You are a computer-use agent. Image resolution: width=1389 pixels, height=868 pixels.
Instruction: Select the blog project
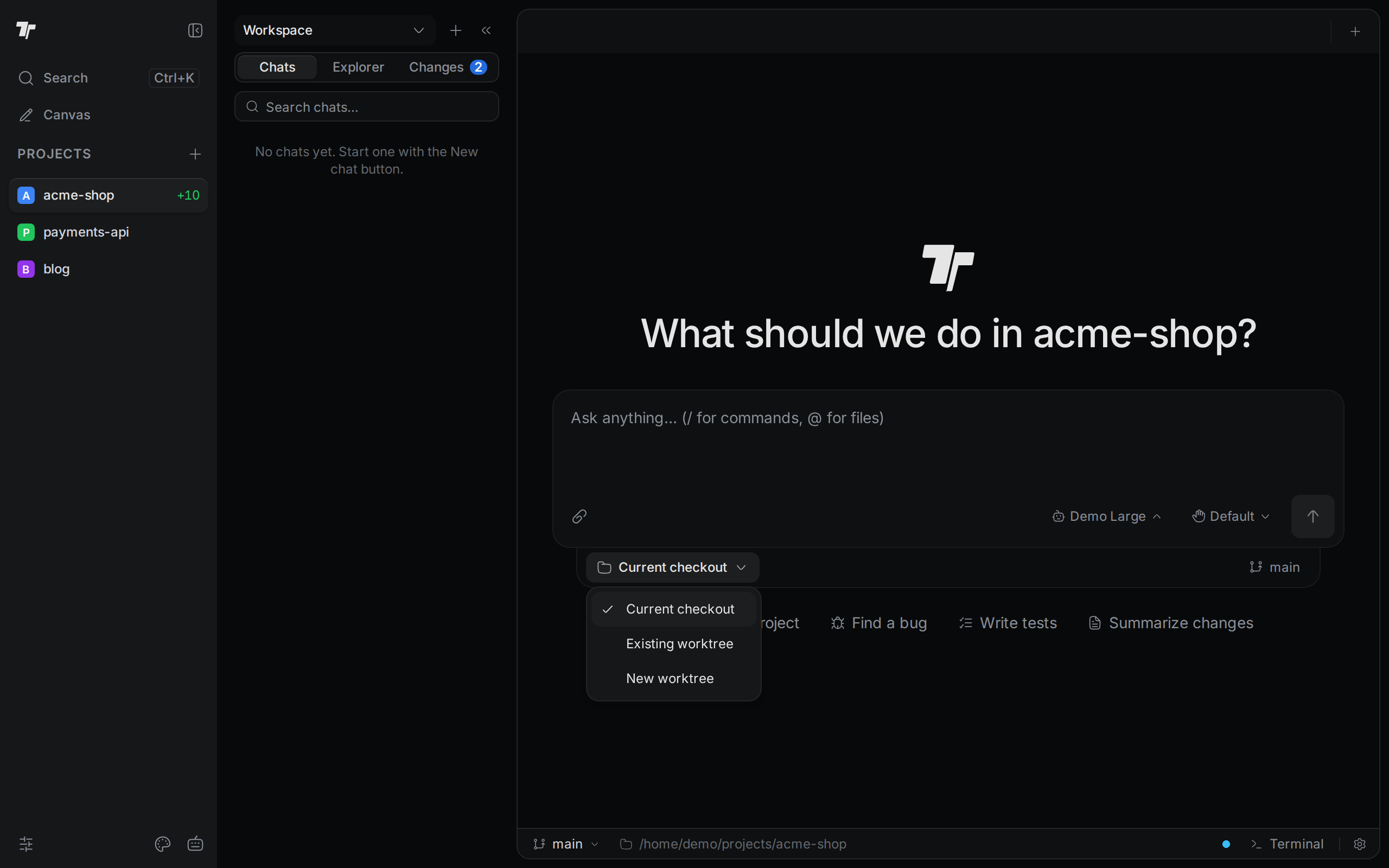click(x=109, y=269)
